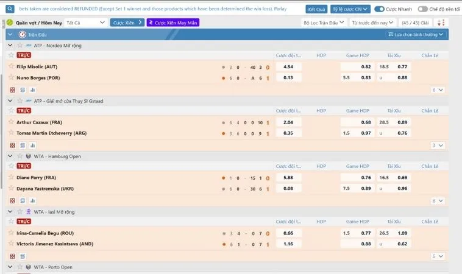Open statistics chart for Misolic vs Borges

33,90
